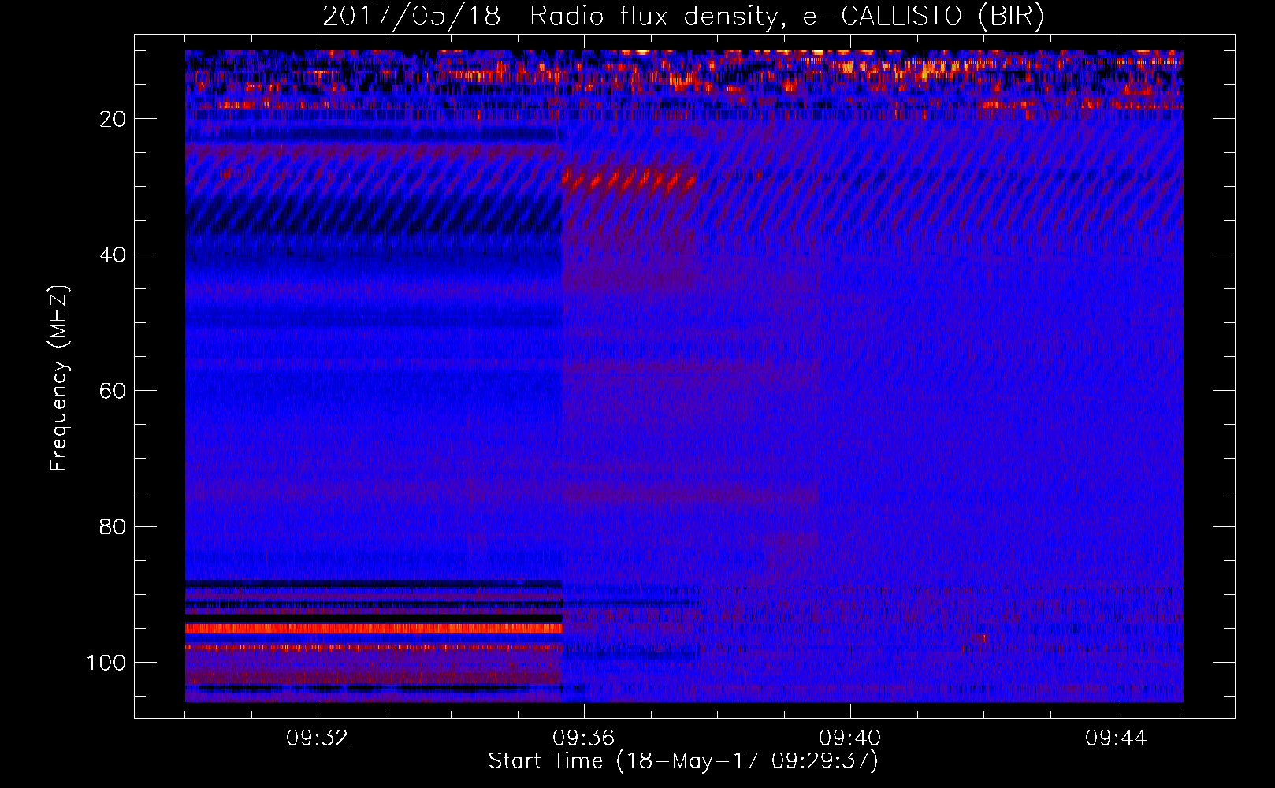Click the 100 MHz frequency tick label

click(x=106, y=663)
